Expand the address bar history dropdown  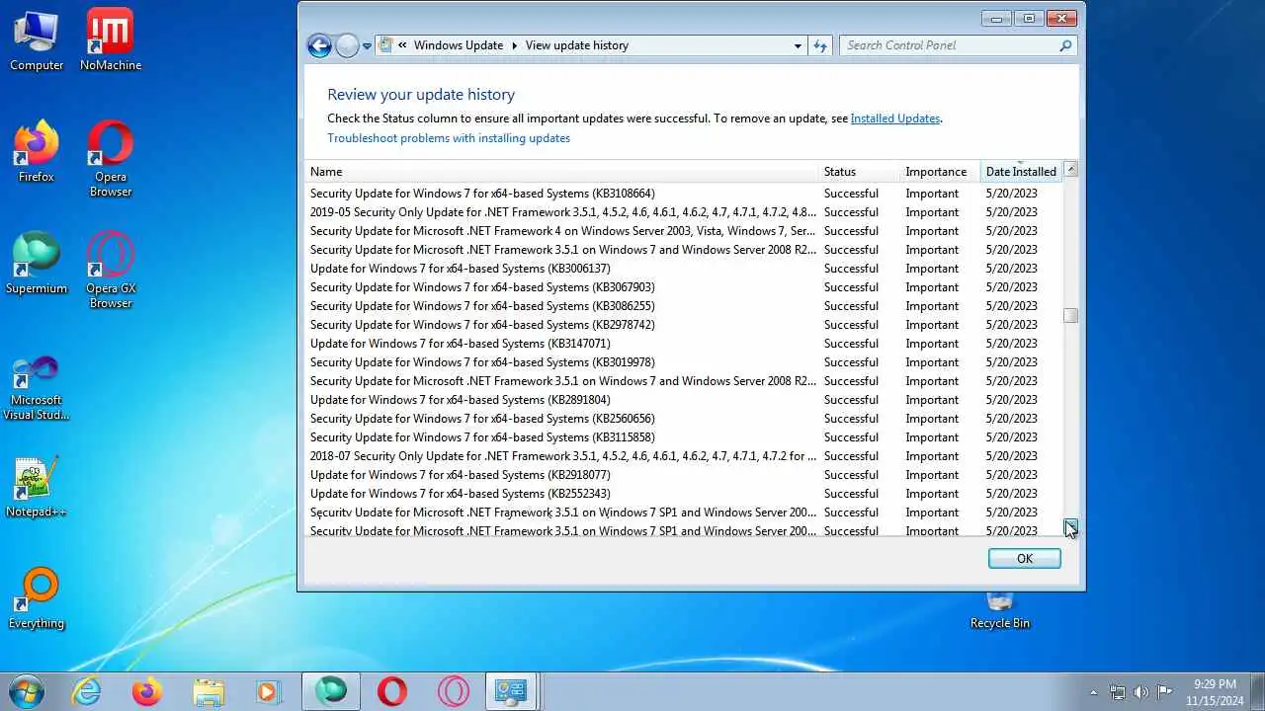(x=798, y=45)
